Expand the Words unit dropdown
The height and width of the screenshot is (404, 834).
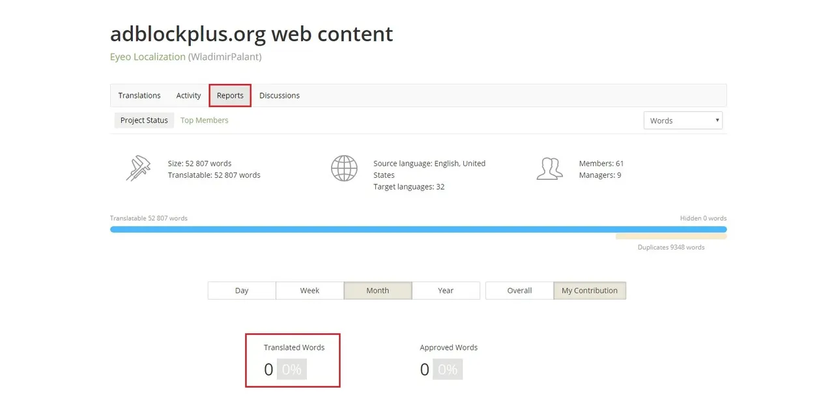pyautogui.click(x=683, y=121)
